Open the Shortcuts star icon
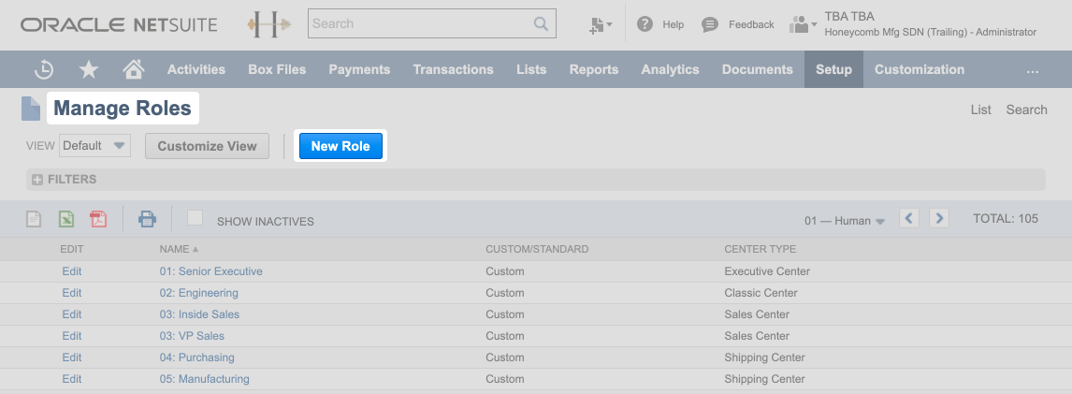 [x=89, y=70]
